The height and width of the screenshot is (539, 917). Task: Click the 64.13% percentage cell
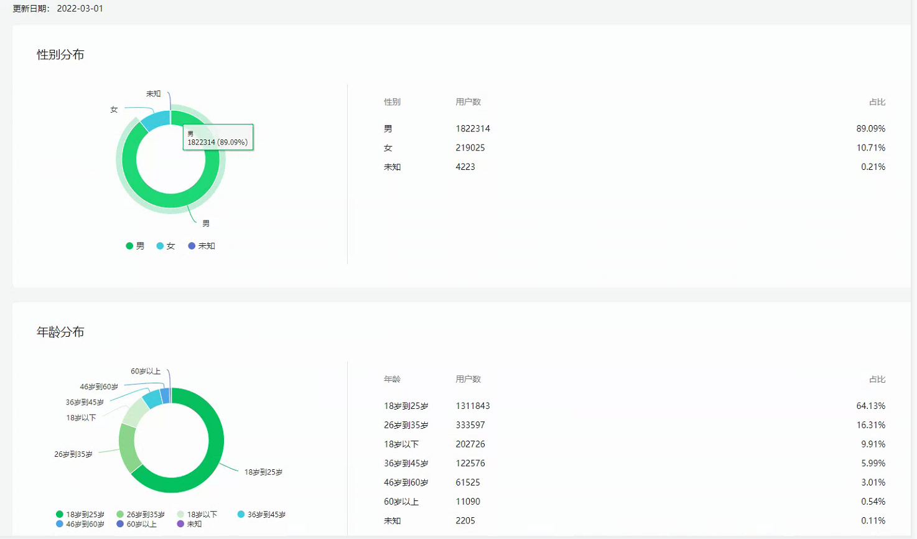pyautogui.click(x=870, y=406)
